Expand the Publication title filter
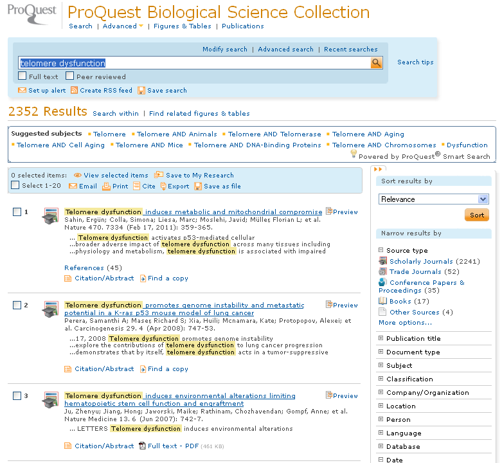 [x=381, y=338]
